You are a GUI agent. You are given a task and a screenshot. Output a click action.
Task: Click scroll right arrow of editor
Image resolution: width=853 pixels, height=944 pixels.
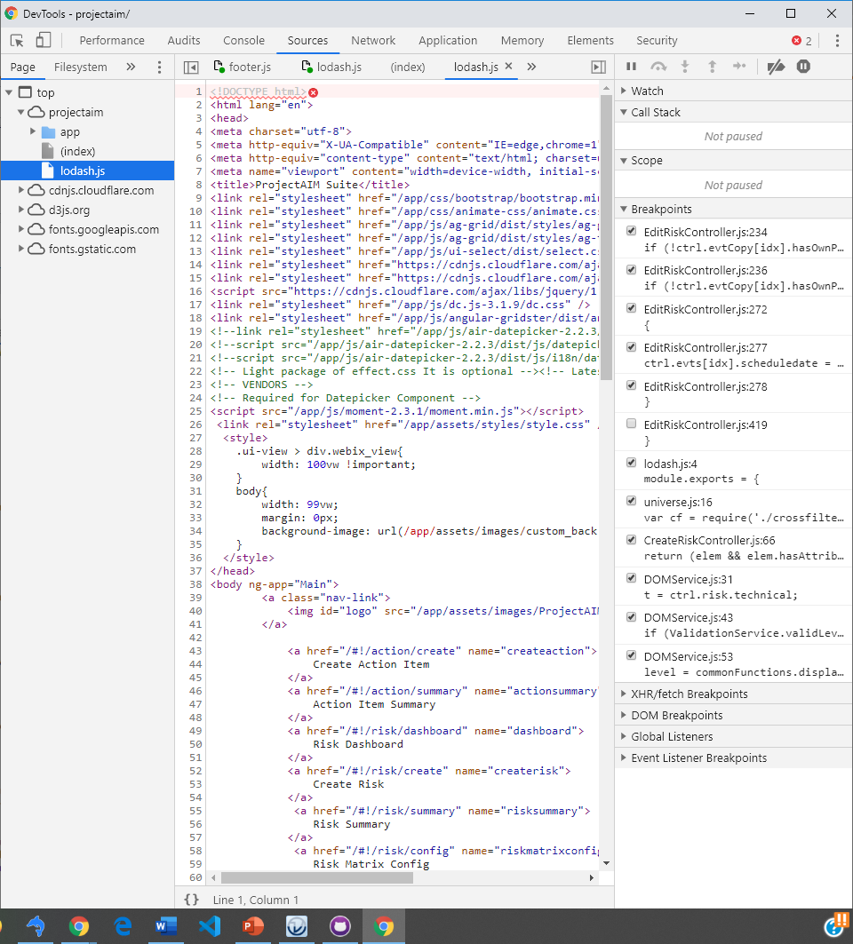(592, 877)
